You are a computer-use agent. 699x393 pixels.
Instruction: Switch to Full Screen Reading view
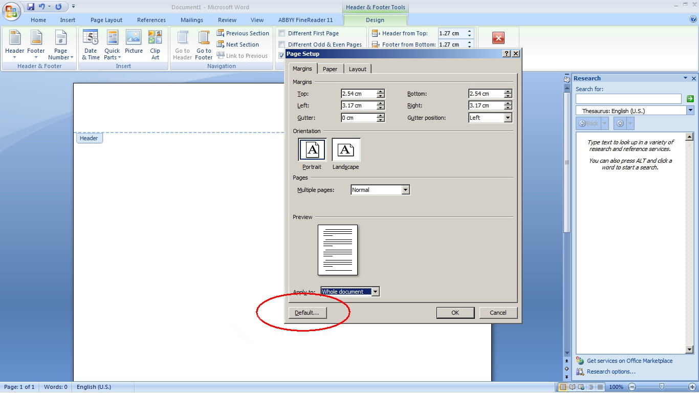pyautogui.click(x=572, y=387)
